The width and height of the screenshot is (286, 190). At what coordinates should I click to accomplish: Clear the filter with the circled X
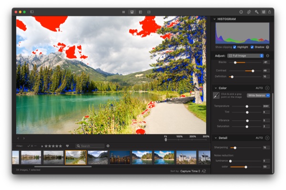(108, 146)
